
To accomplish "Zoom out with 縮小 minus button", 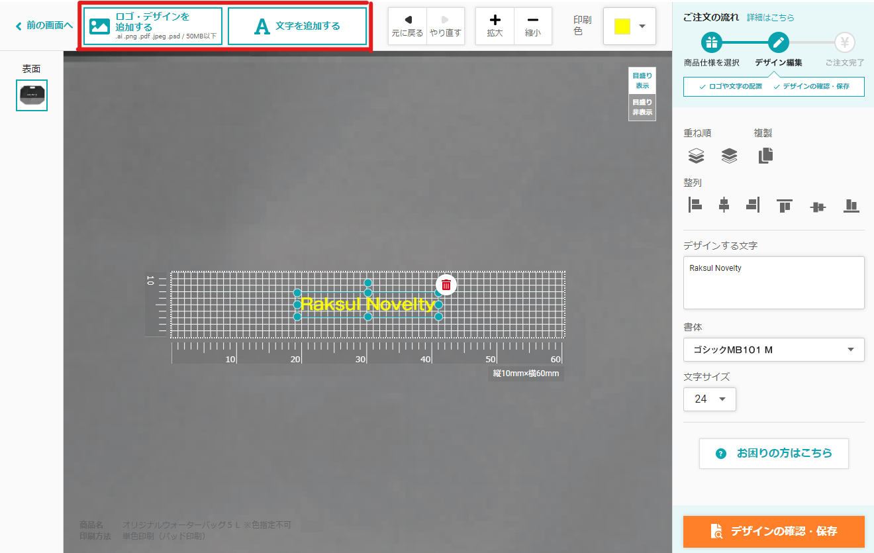I will point(532,26).
